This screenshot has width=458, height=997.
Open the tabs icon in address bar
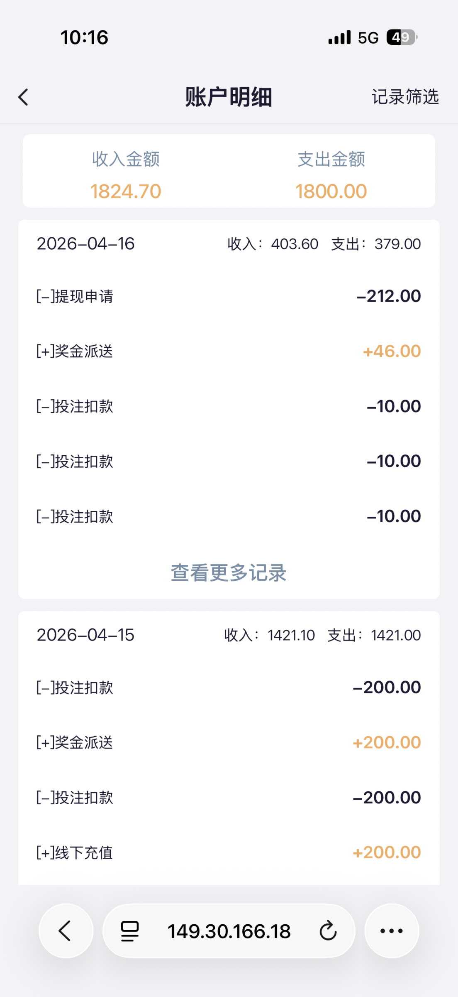pos(129,931)
